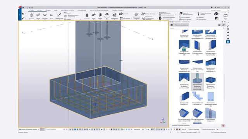Click Вырез по детали command
Viewport: 248px width, 139px height.
click(x=185, y=20)
